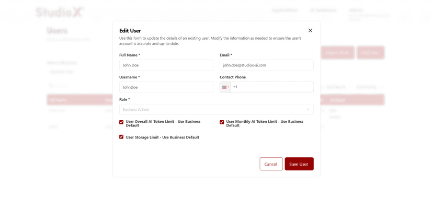Uncheck User Monthly AI Token Limit checkbox
Image resolution: width=433 pixels, height=198 pixels.
click(222, 122)
